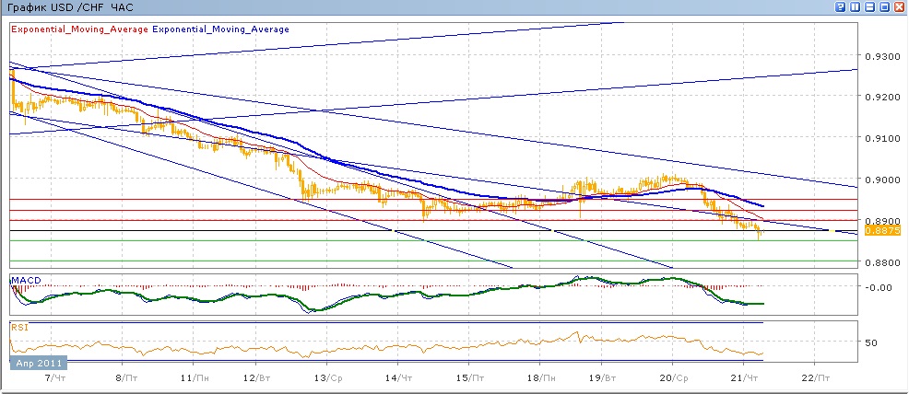Click the 0.9000 price level on the axis
This screenshot has height=394, width=909.
(x=880, y=180)
